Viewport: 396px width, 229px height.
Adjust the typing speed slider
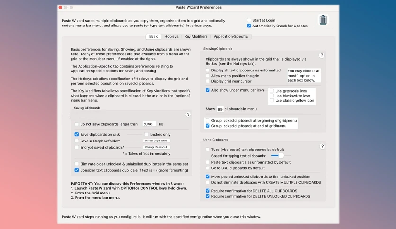coord(281,156)
